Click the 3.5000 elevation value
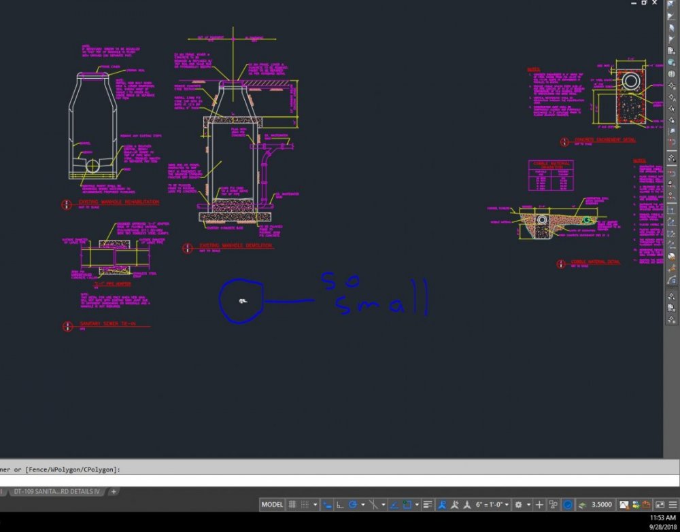Screen dimensions: 680x532 (x=602, y=504)
